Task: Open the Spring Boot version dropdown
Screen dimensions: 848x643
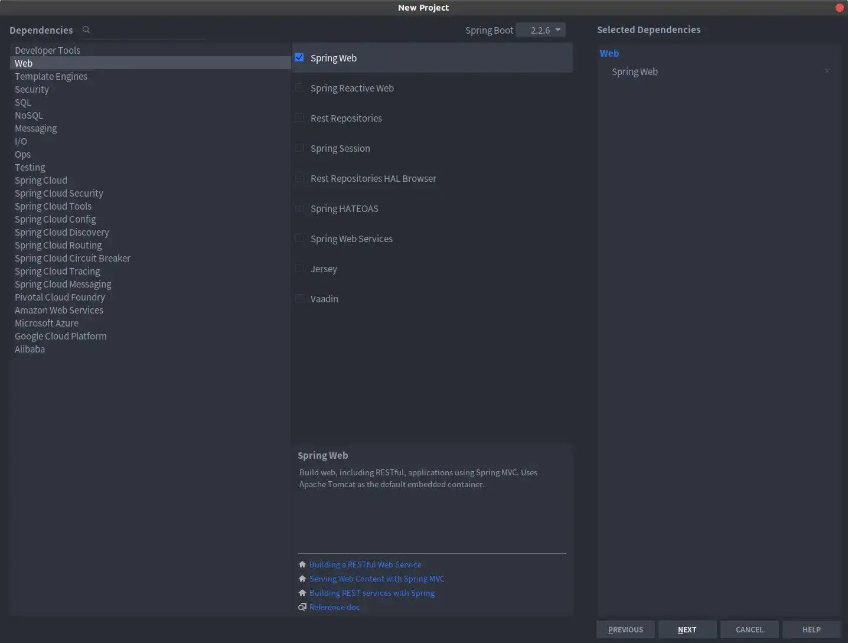Action: pyautogui.click(x=540, y=30)
